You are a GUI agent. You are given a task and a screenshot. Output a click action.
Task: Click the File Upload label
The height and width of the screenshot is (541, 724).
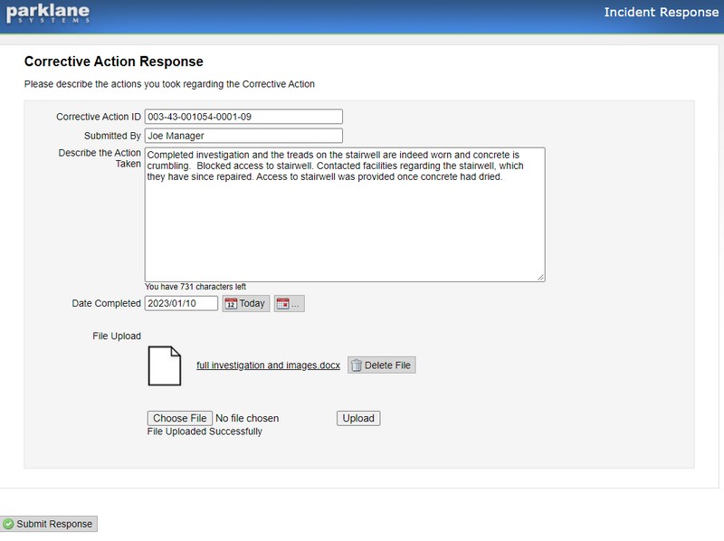point(117,337)
